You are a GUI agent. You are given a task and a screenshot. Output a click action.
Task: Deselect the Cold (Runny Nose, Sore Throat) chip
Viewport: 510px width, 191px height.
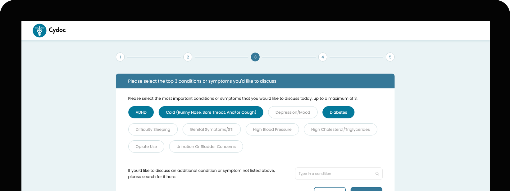click(x=211, y=112)
